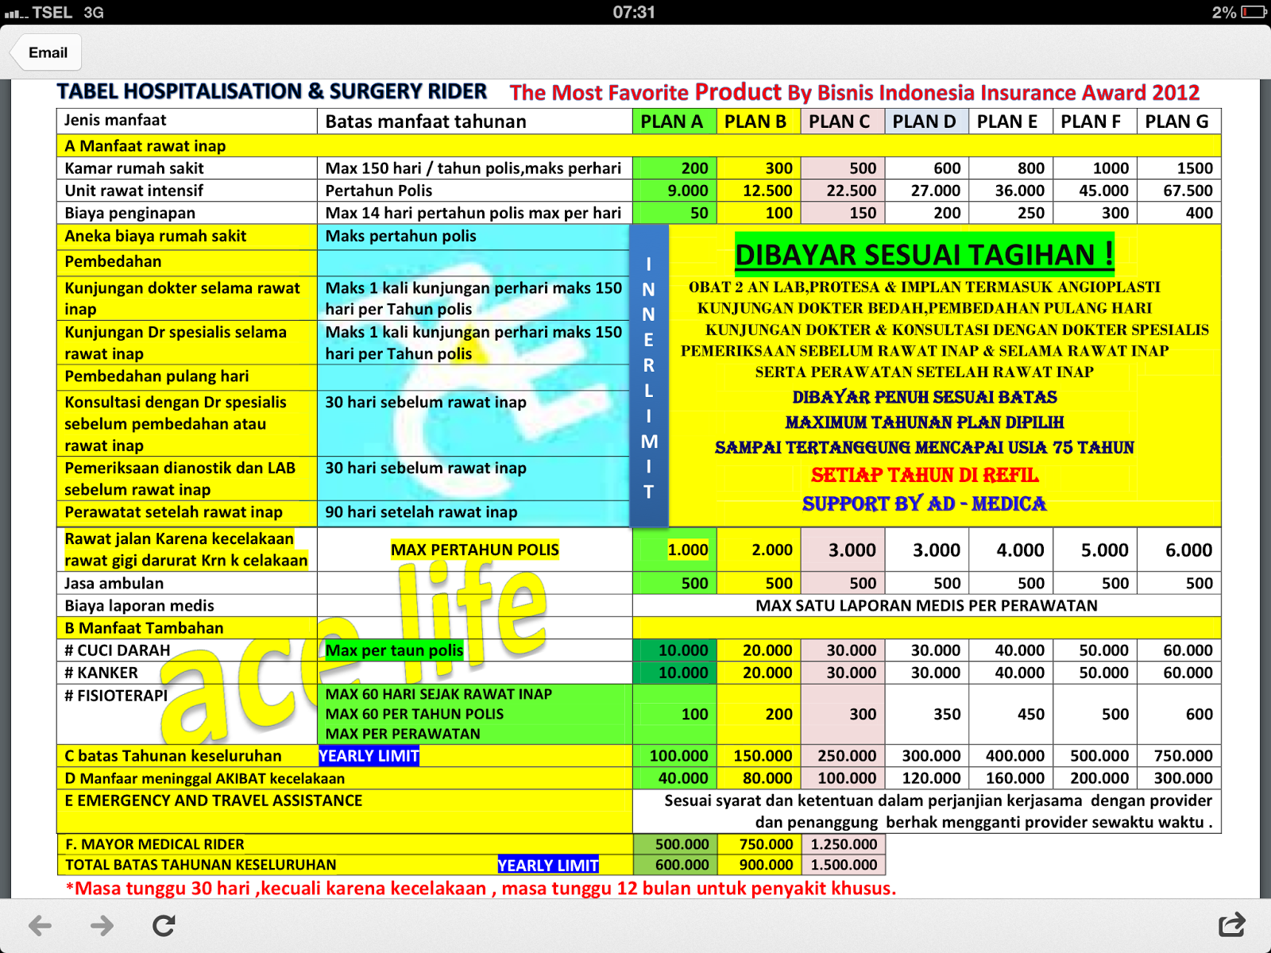
Task: Click the 750.000 yearly limit for Plan G
Action: (x=1180, y=755)
